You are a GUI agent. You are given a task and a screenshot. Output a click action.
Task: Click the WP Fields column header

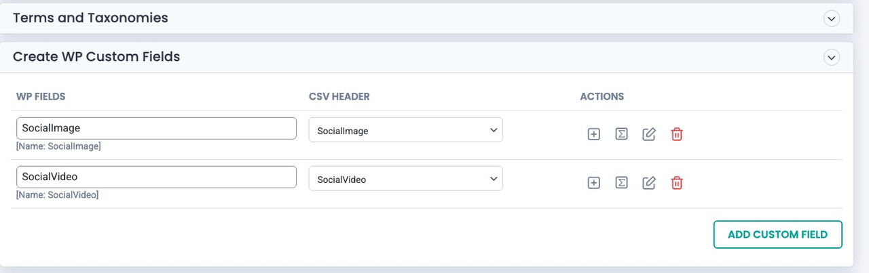(41, 97)
